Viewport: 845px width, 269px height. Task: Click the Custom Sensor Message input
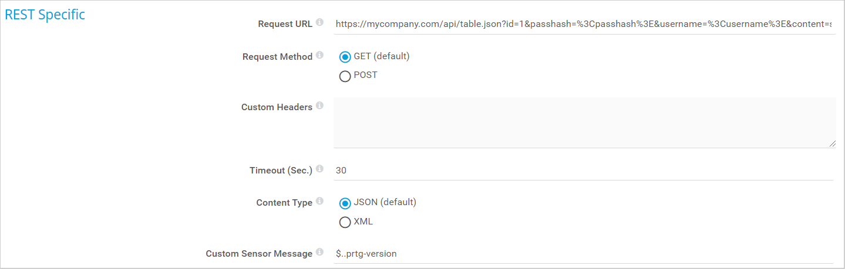583,254
